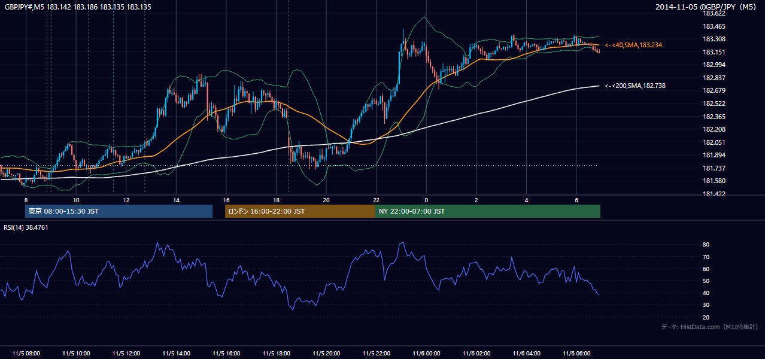The width and height of the screenshot is (765, 359).
Task: Select the white '<-<200,SMA,182.738' label
Action: point(635,86)
